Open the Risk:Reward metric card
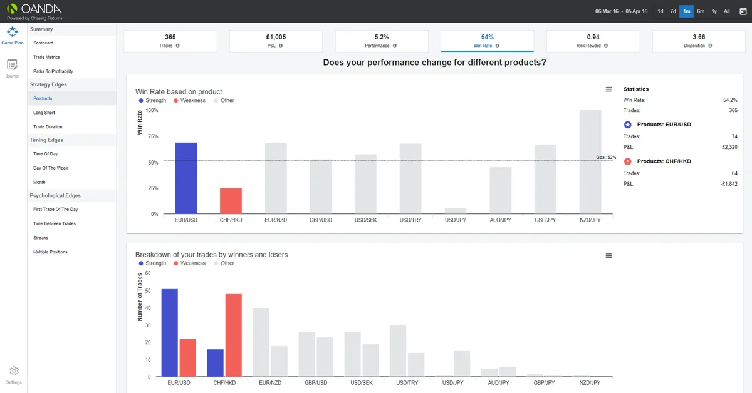Image resolution: width=752 pixels, height=393 pixels. (593, 41)
